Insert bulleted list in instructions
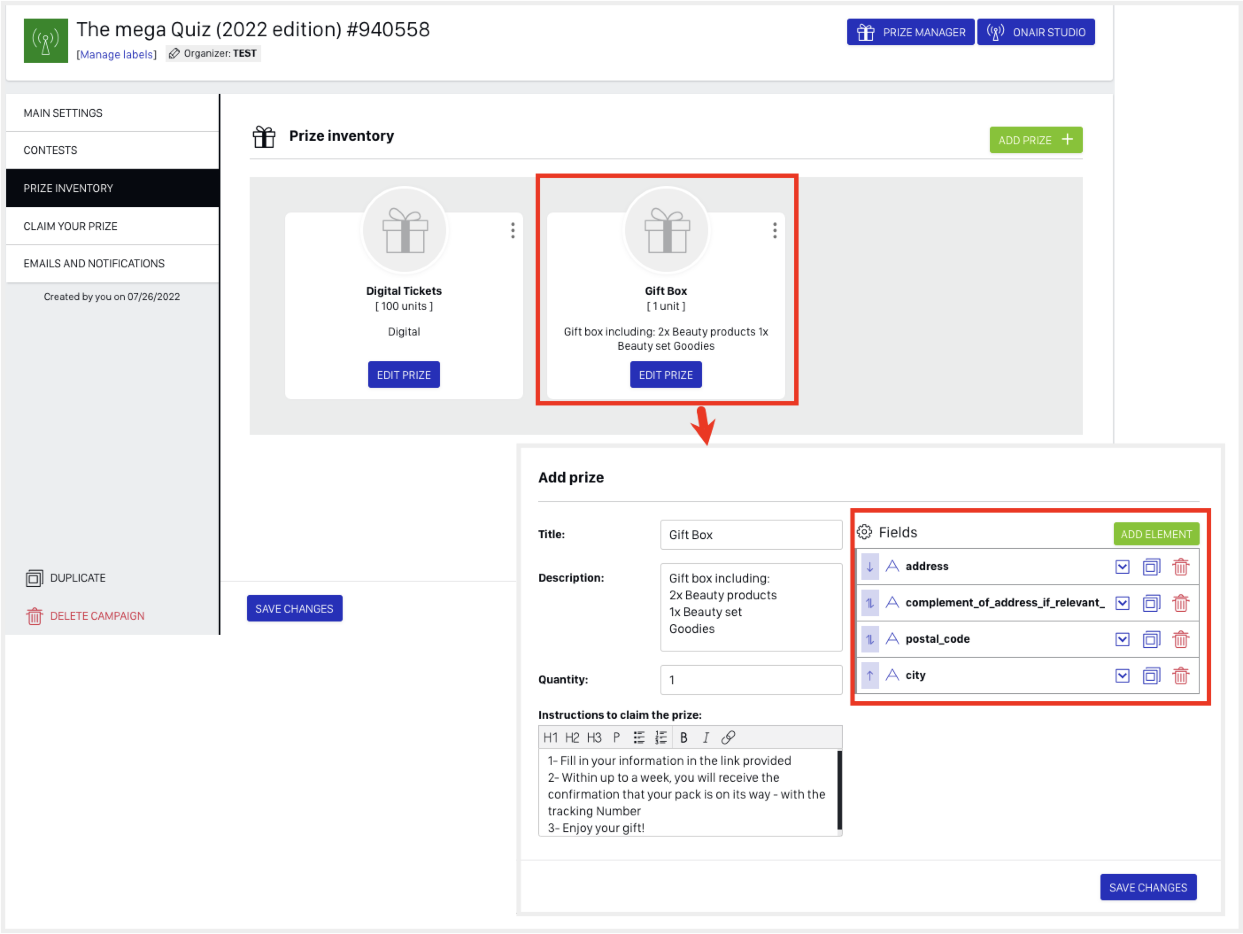This screenshot has height=934, width=1243. [x=638, y=737]
